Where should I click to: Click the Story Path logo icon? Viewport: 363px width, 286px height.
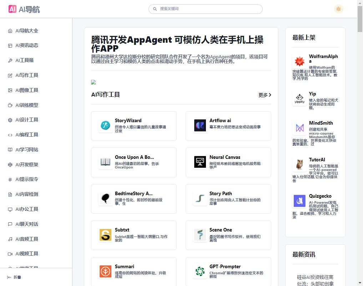(x=200, y=198)
